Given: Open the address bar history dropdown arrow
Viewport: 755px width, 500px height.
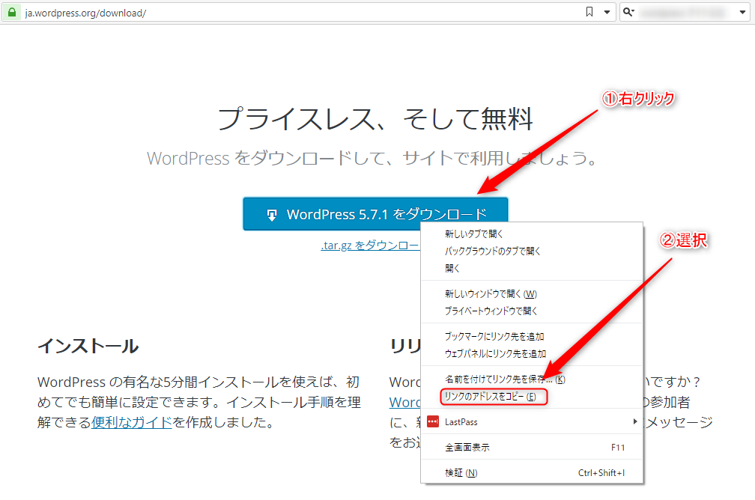Looking at the screenshot, I should [605, 13].
